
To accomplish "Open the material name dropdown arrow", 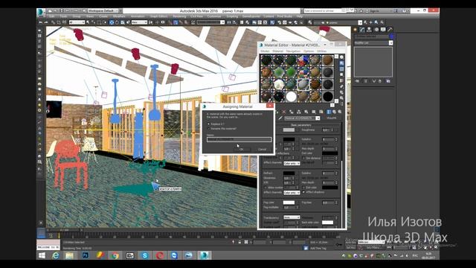I will pos(318,118).
